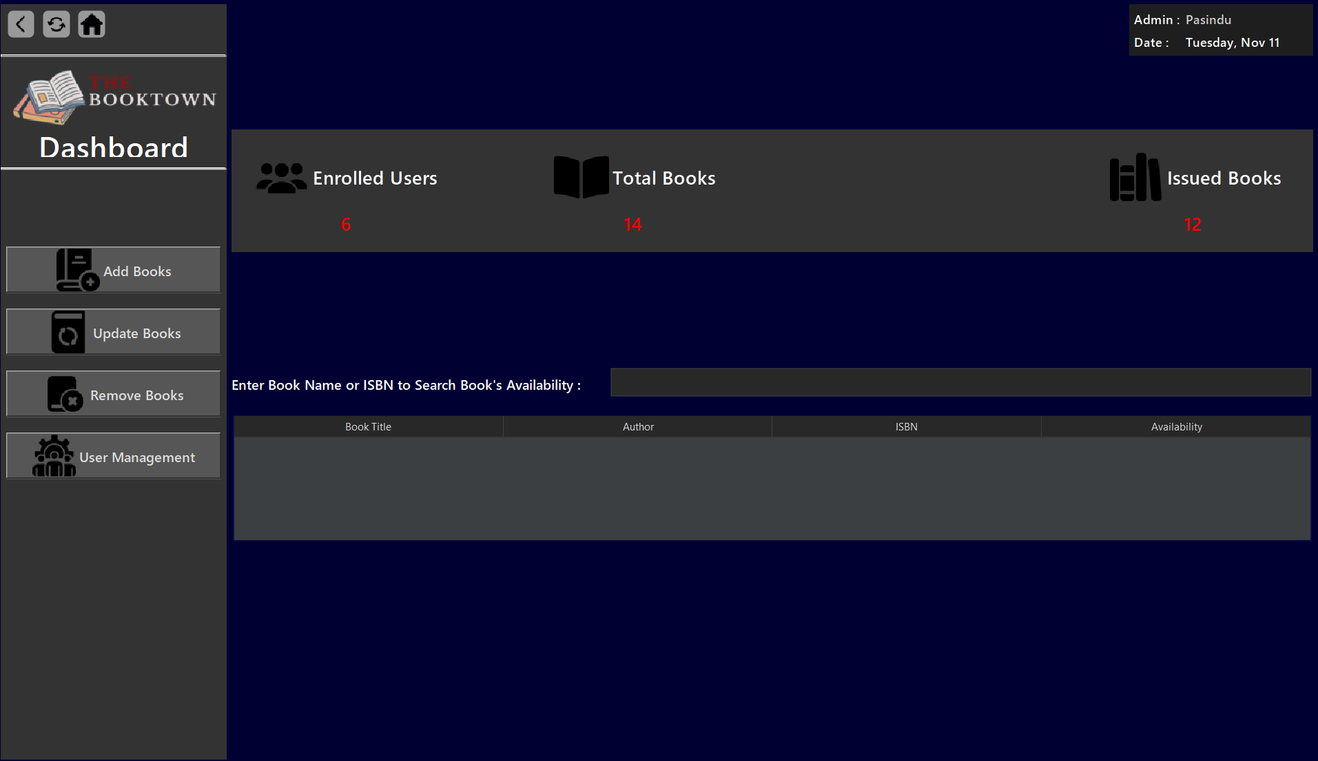Screen dimensions: 1318x761
Task: Click the Enrolled Users people icon
Action: 281,178
